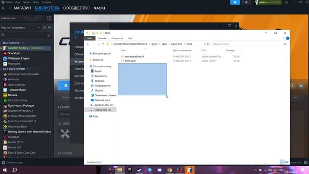Open the Steam announcements megaphone button
The height and width of the screenshot is (174, 309).
click(235, 2)
